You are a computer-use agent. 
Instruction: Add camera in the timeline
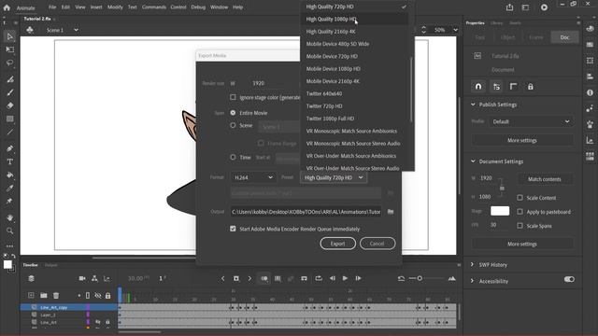pyautogui.click(x=82, y=278)
